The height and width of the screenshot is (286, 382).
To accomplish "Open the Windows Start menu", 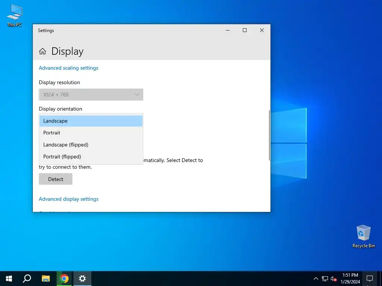I will pos(9,279).
